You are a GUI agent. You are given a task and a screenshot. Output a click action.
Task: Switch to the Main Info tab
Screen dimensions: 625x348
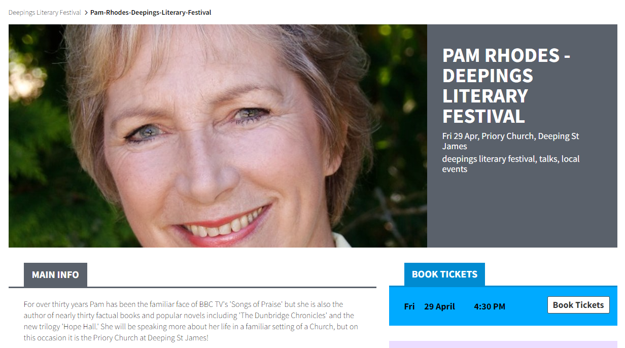(55, 275)
